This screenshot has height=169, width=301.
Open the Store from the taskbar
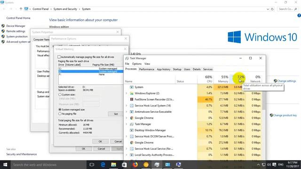[124, 165]
